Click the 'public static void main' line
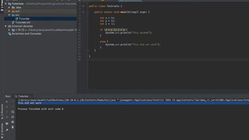Image resolution: width=249 pixels, height=140 pixels. pos(122,12)
